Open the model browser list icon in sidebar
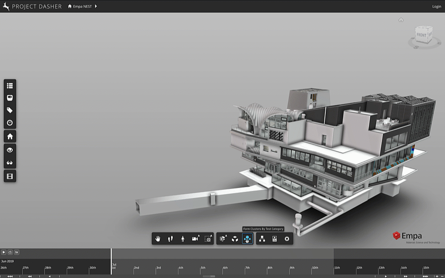The height and width of the screenshot is (278, 445). point(10,85)
